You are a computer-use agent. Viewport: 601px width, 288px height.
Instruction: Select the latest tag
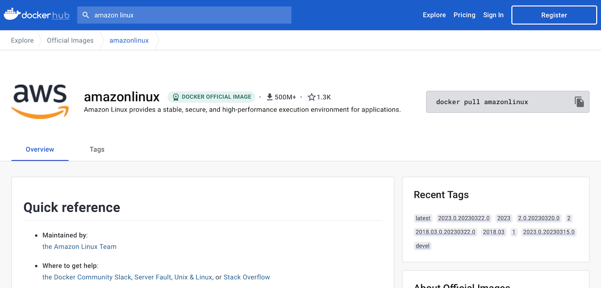[x=423, y=218]
